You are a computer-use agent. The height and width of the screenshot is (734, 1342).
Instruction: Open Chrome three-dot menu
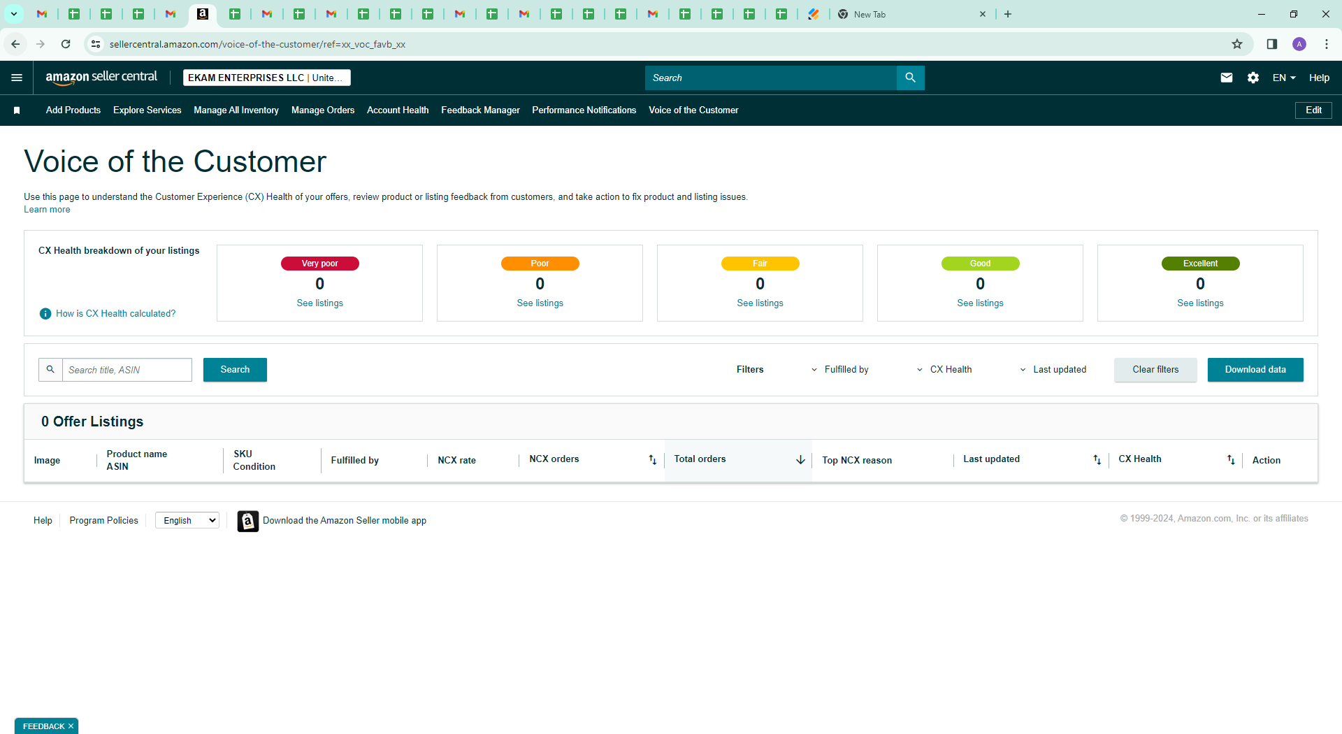click(1327, 44)
